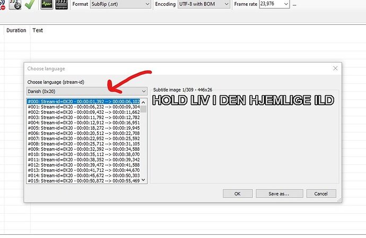Click the subtitle list scroll up arrow

pos(143,103)
